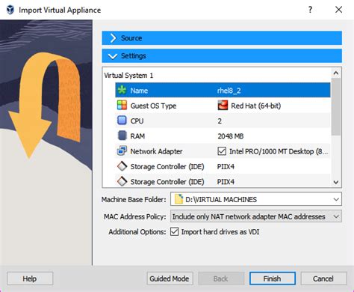The image size is (354, 292).
Task: Click the CPU chip icon
Action: [x=122, y=121]
